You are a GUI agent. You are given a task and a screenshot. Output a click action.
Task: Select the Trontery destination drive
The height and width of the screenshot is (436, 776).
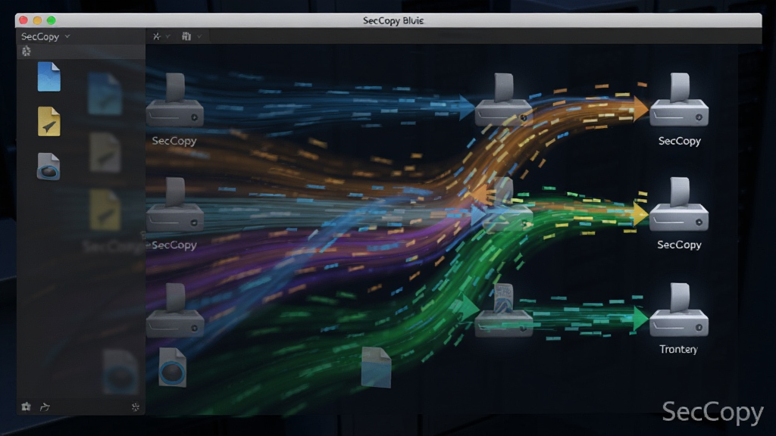coord(679,310)
